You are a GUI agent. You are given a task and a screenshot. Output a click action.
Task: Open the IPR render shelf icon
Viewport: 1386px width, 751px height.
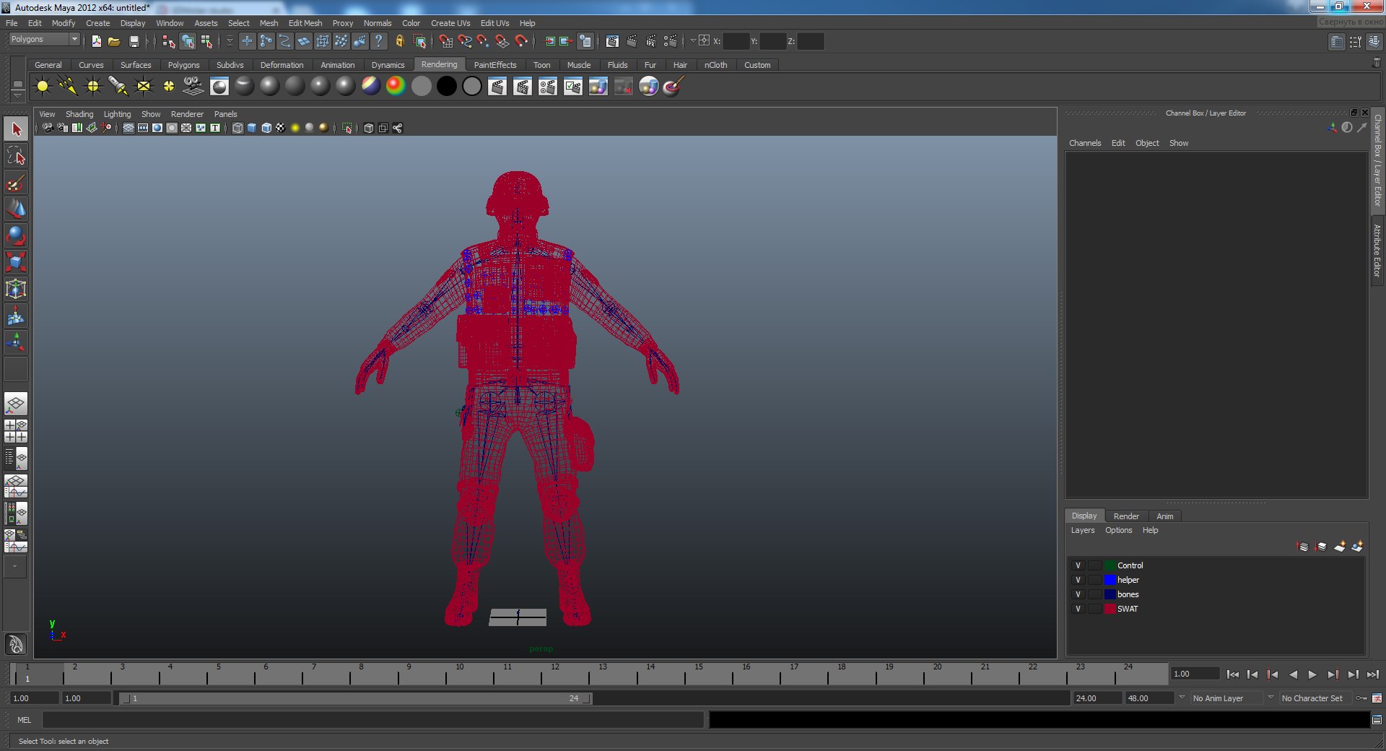[x=523, y=87]
